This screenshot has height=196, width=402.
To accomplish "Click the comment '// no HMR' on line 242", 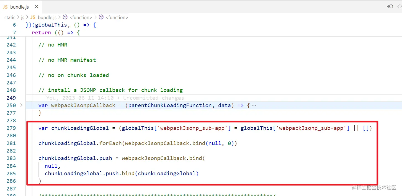I will (53, 45).
